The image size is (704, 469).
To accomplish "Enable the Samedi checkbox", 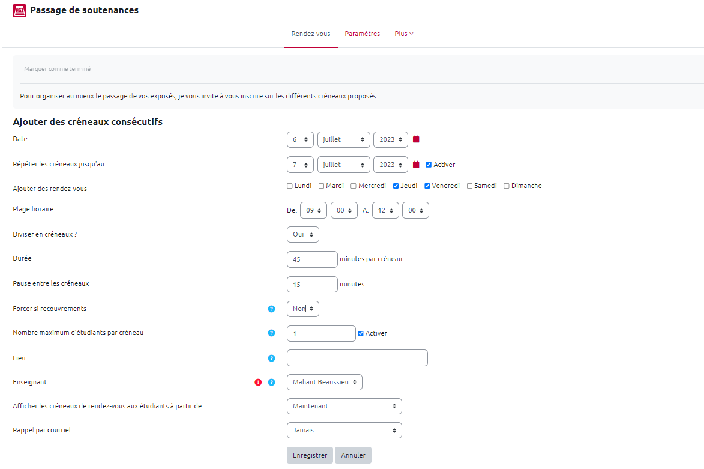I will pyautogui.click(x=470, y=186).
